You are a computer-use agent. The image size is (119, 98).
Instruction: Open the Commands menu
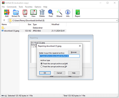click(12, 7)
